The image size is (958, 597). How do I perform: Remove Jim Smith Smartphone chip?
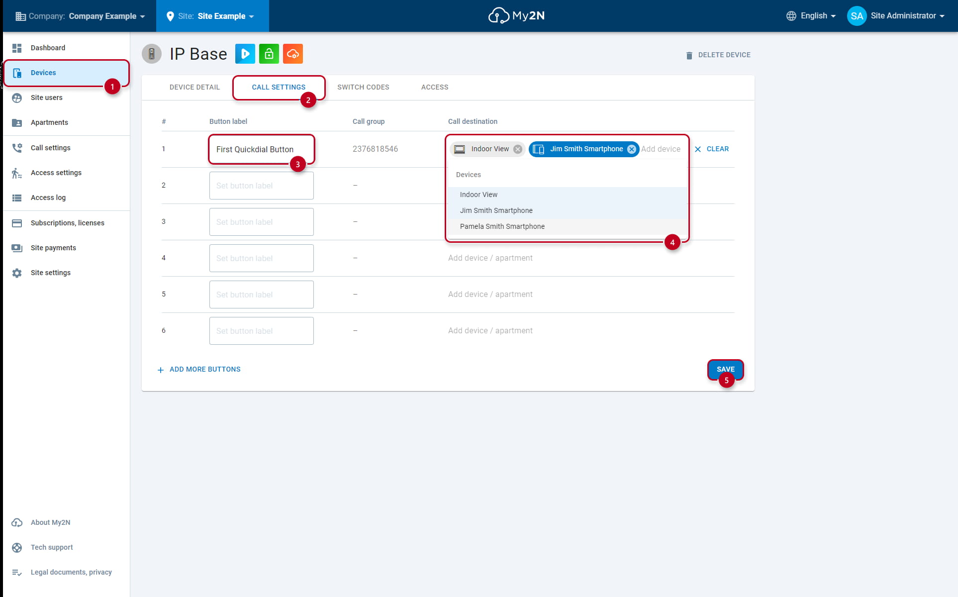[632, 149]
